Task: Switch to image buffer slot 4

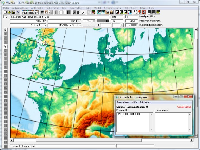Action: (5, 46)
